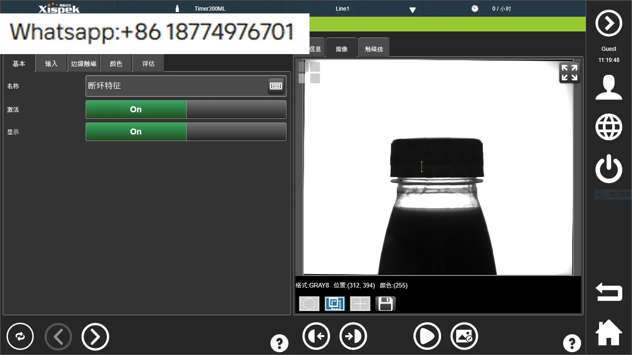Open the Line1 dropdown
Screen dimensions: 632x355
click(411, 8)
